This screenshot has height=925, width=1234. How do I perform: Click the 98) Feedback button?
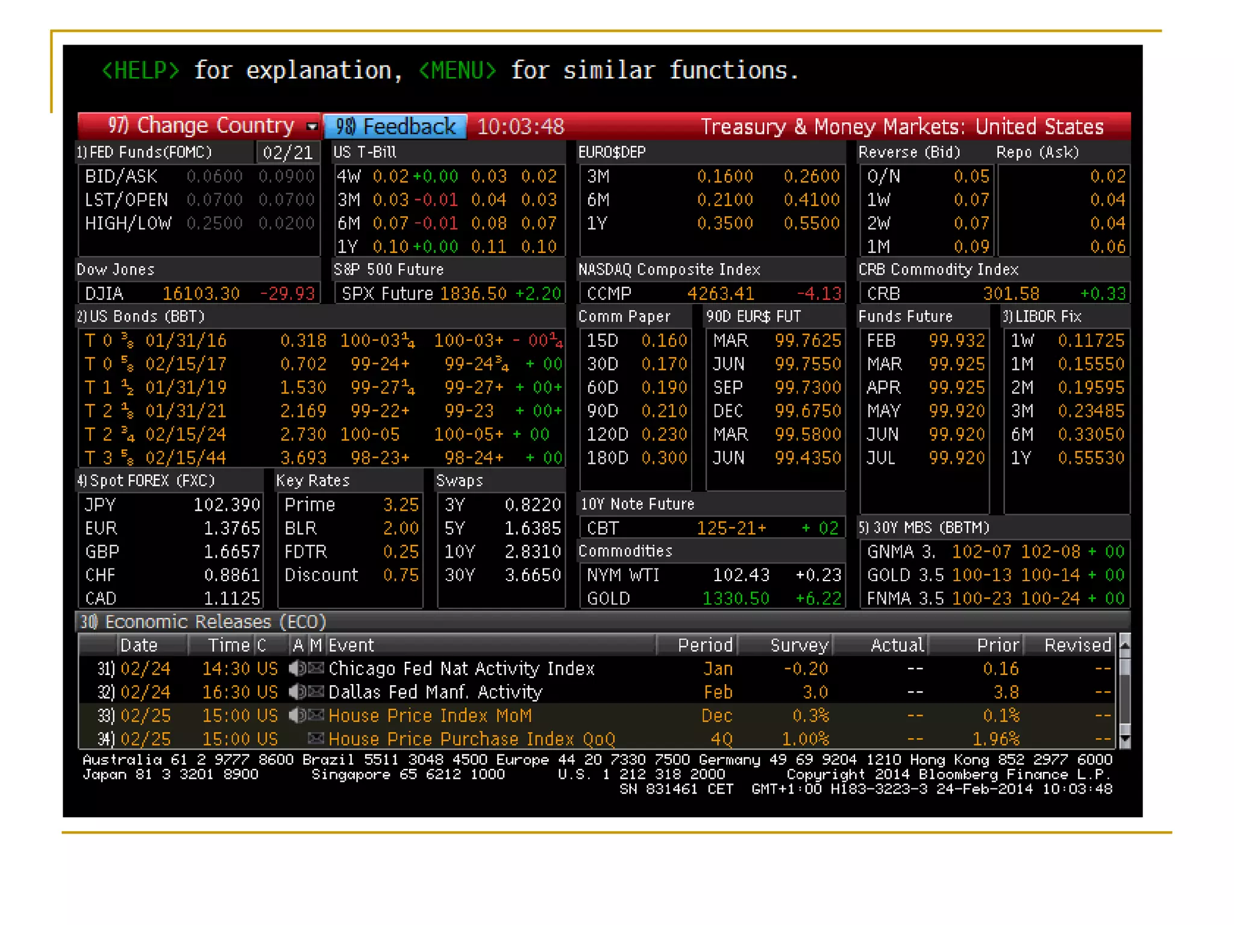395,126
